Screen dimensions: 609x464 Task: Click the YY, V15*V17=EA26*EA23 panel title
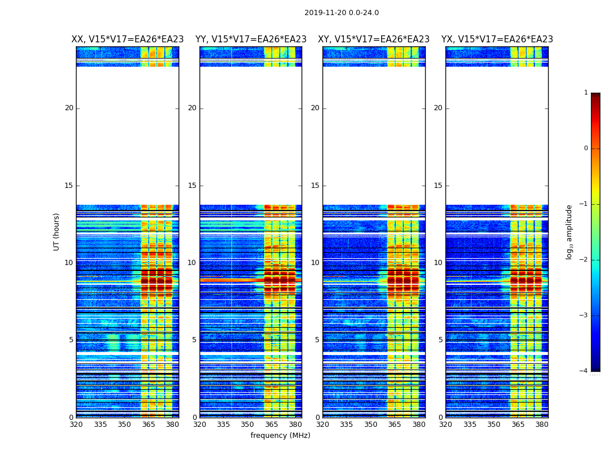(251, 39)
